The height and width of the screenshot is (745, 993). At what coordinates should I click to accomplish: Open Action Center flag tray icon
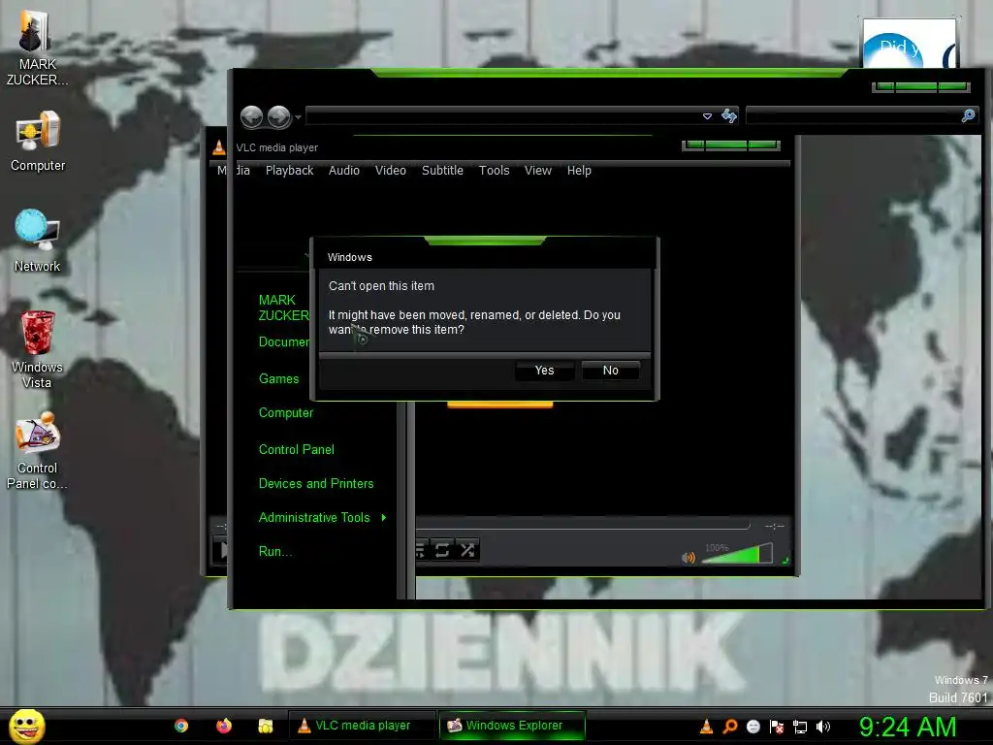[777, 727]
